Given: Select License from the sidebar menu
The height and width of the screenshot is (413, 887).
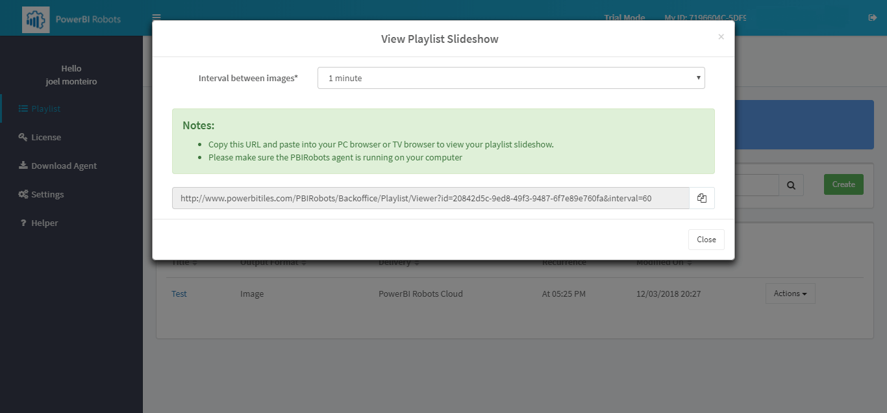Looking at the screenshot, I should [45, 136].
